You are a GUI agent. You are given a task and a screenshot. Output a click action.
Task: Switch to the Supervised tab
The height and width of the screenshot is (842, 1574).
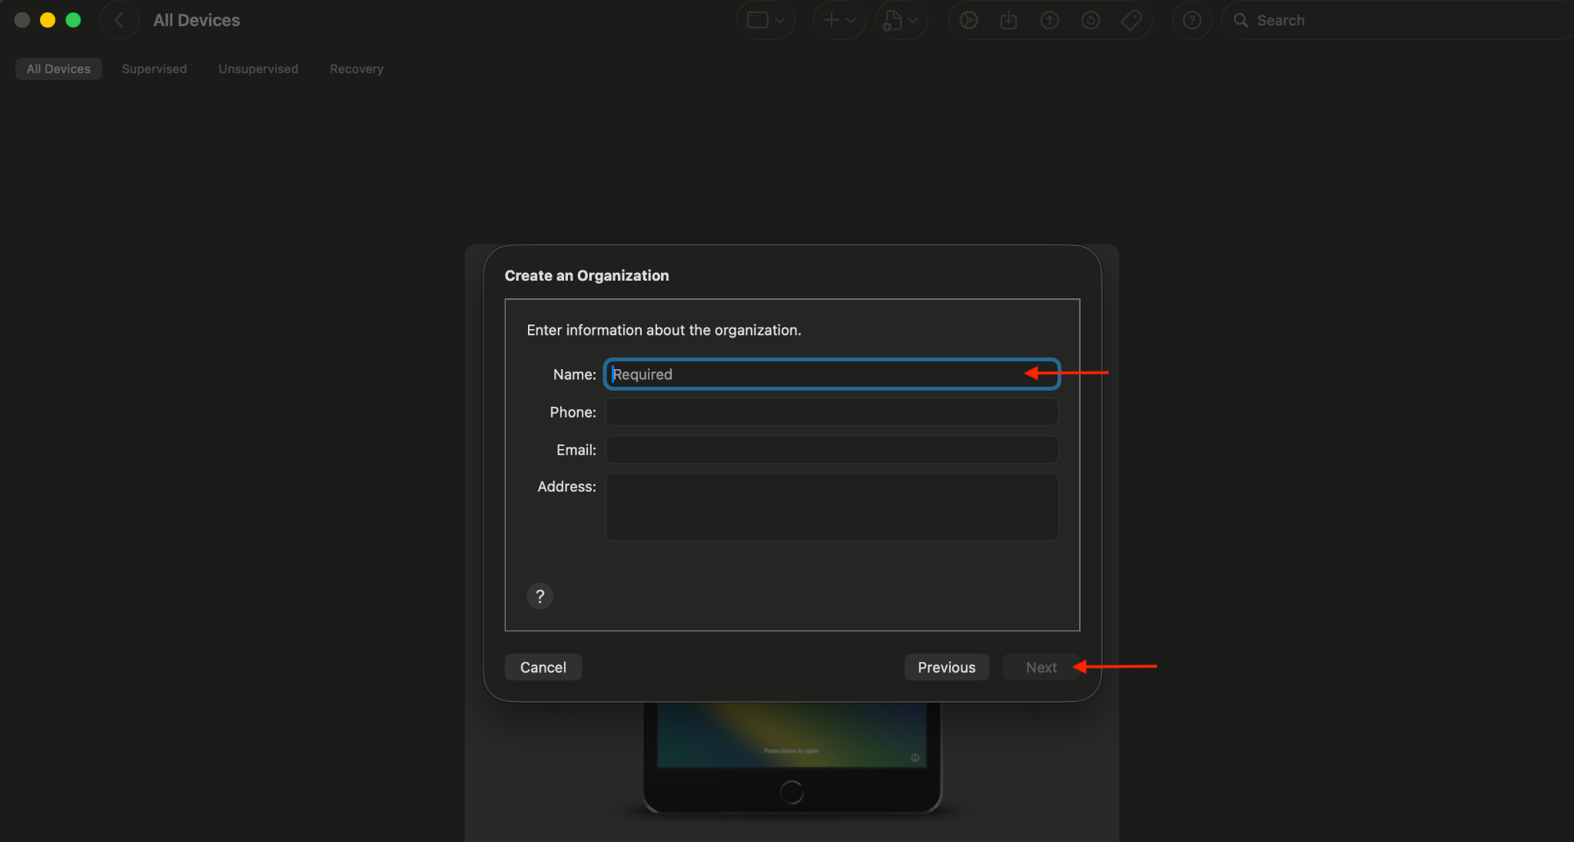(154, 69)
